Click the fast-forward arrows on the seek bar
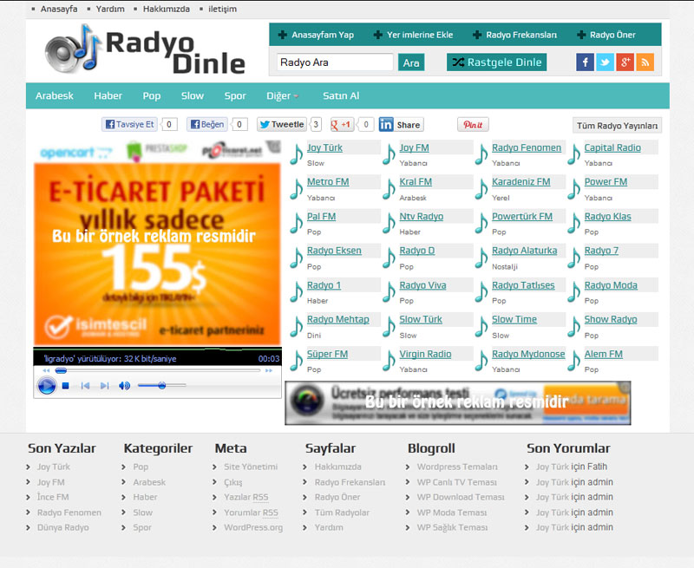This screenshot has width=694, height=568. click(269, 370)
